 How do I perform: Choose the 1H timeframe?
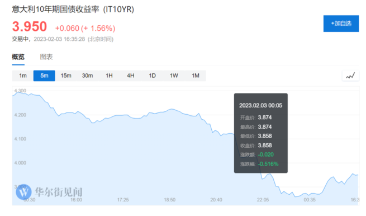(109, 76)
